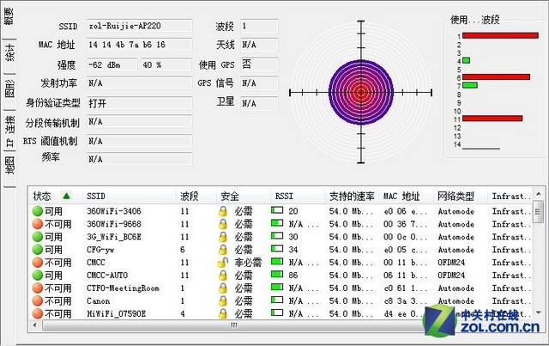This screenshot has height=346, width=549.
Task: Click red status icon for CMCC row
Action: [x=38, y=262]
